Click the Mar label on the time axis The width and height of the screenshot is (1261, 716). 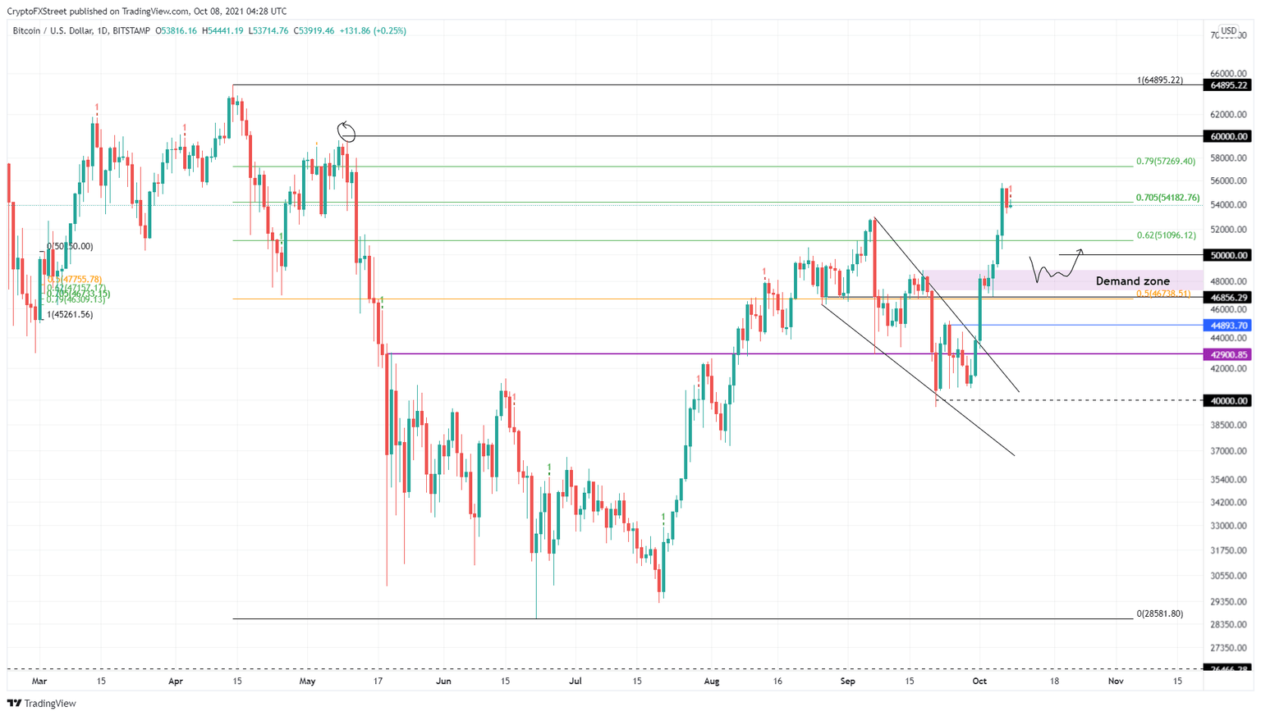click(x=39, y=681)
